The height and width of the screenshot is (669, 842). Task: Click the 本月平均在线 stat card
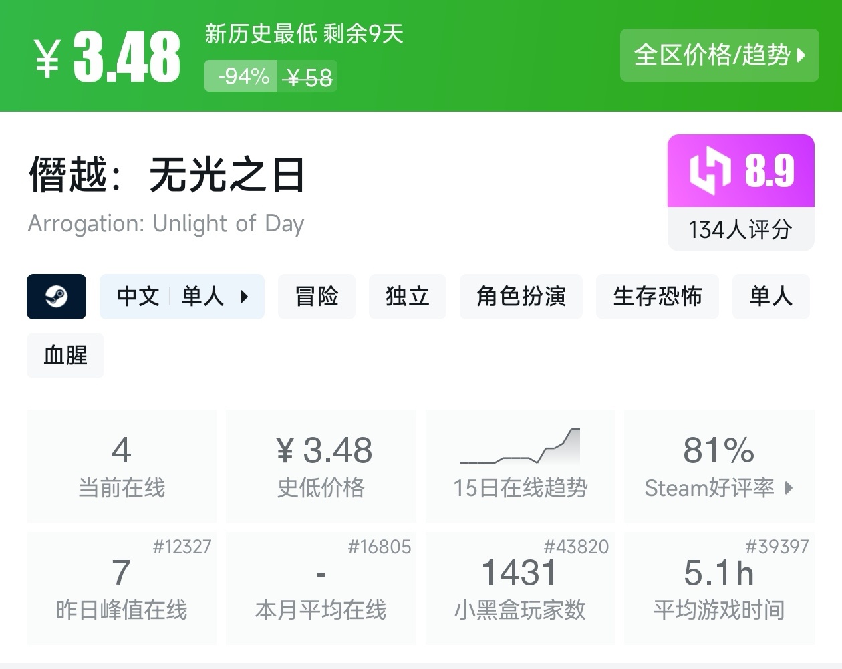(x=321, y=588)
